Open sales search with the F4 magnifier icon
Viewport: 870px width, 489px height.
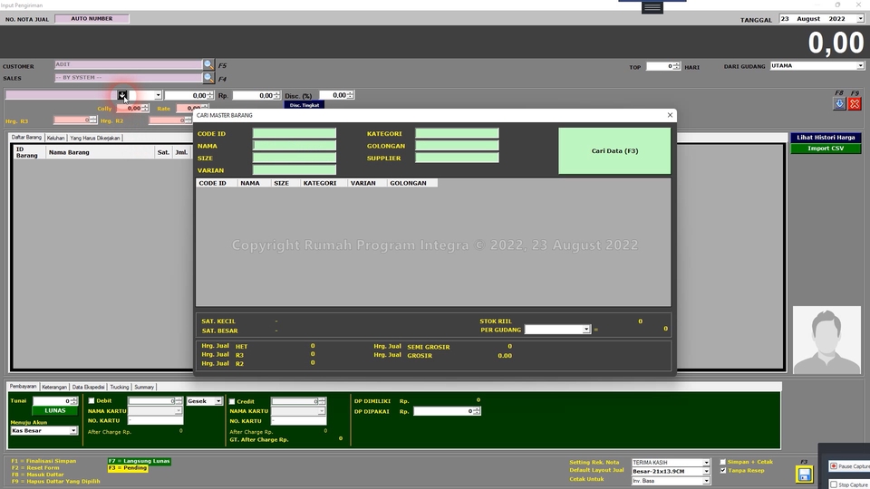(x=208, y=78)
